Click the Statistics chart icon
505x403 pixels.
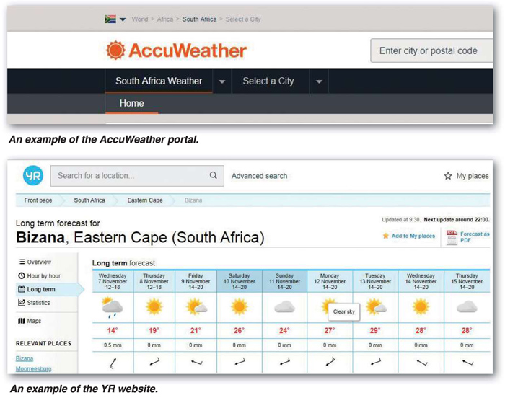[22, 303]
